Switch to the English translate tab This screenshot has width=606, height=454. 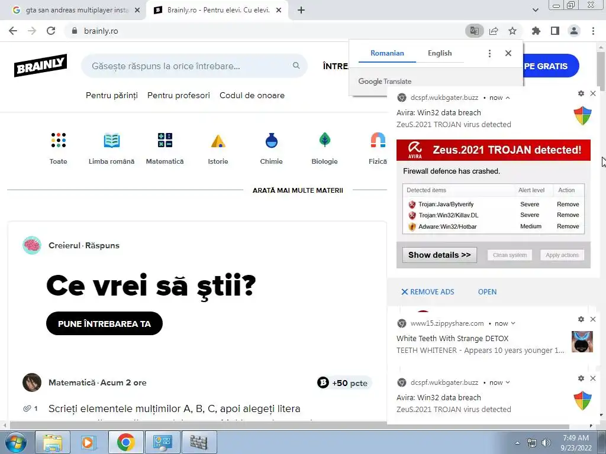pos(440,53)
